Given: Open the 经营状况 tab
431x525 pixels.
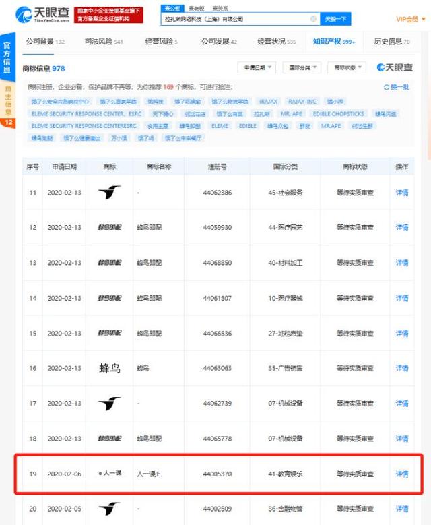Looking at the screenshot, I should 276,42.
